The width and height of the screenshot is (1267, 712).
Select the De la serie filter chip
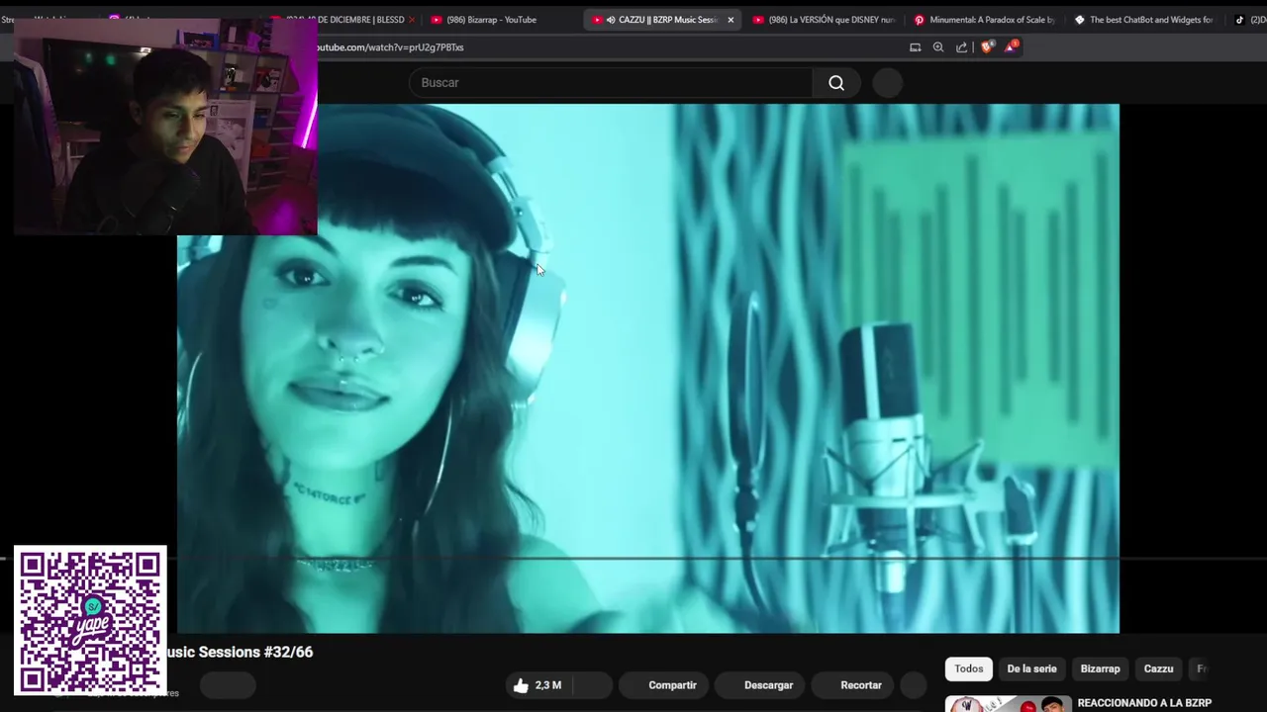pyautogui.click(x=1031, y=669)
